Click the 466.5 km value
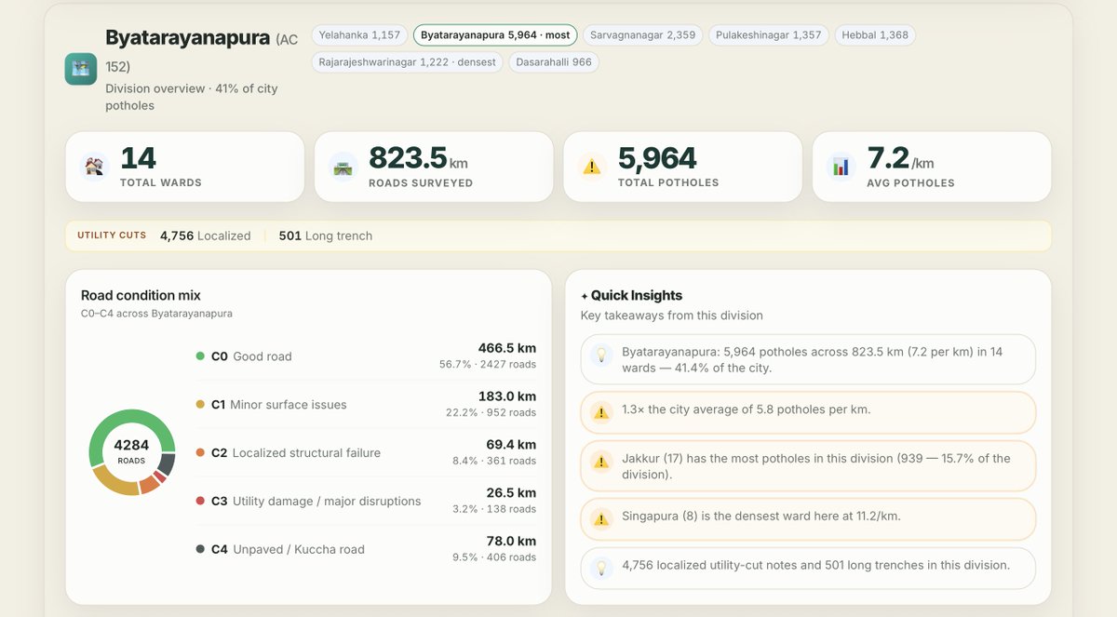Screen dimensions: 1117x617 tap(507, 348)
